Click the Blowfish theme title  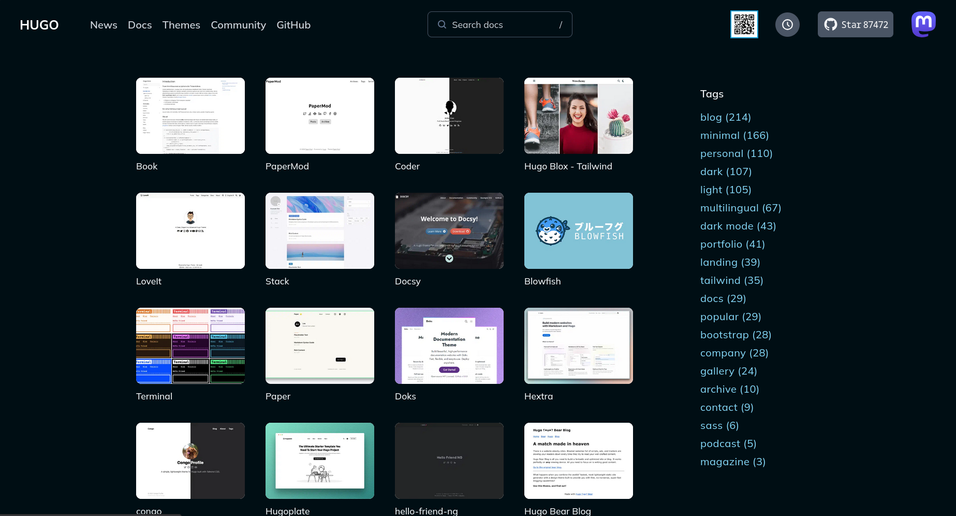[542, 281]
